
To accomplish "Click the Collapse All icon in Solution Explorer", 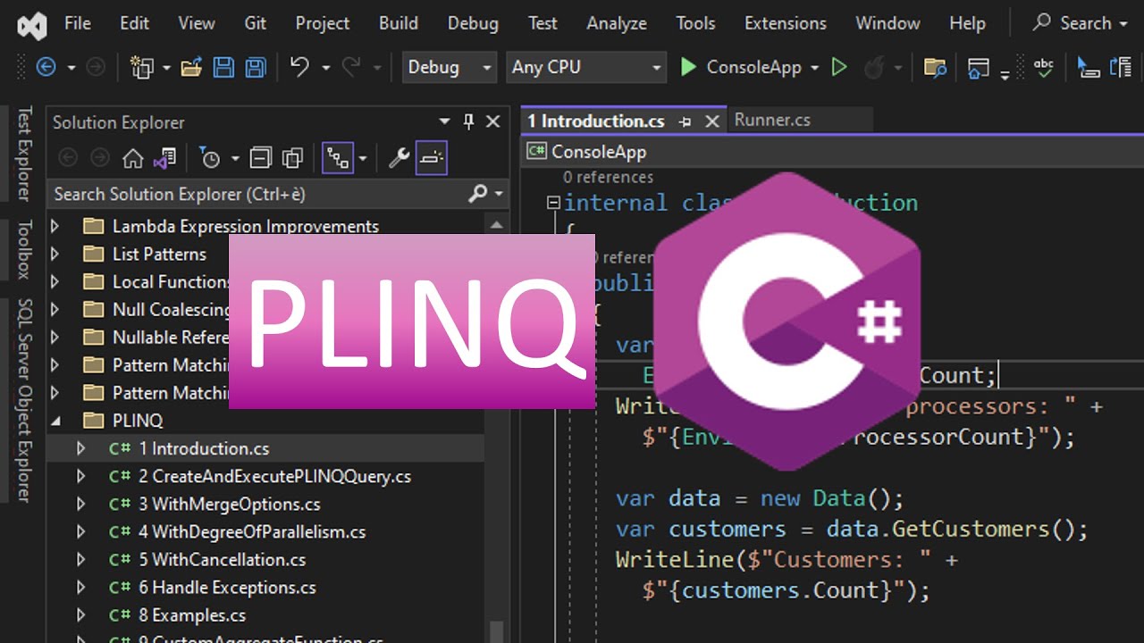I will [x=260, y=159].
